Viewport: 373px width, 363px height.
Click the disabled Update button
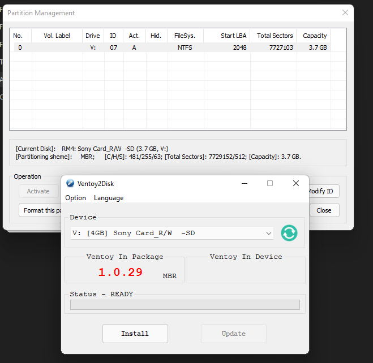click(x=234, y=334)
